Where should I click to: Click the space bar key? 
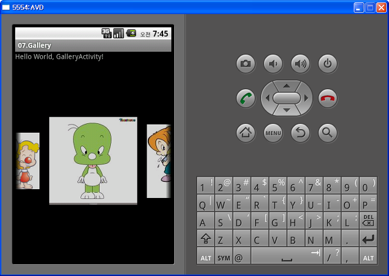(287, 255)
